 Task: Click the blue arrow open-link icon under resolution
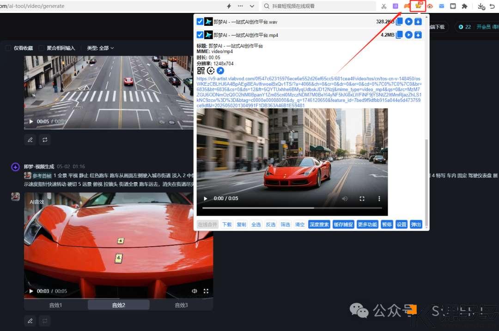coord(220,71)
